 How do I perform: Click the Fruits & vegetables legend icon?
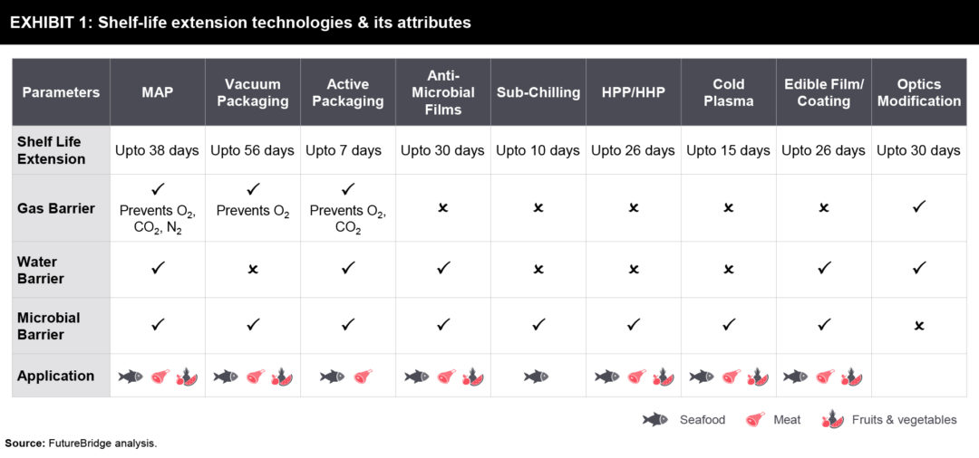(831, 420)
